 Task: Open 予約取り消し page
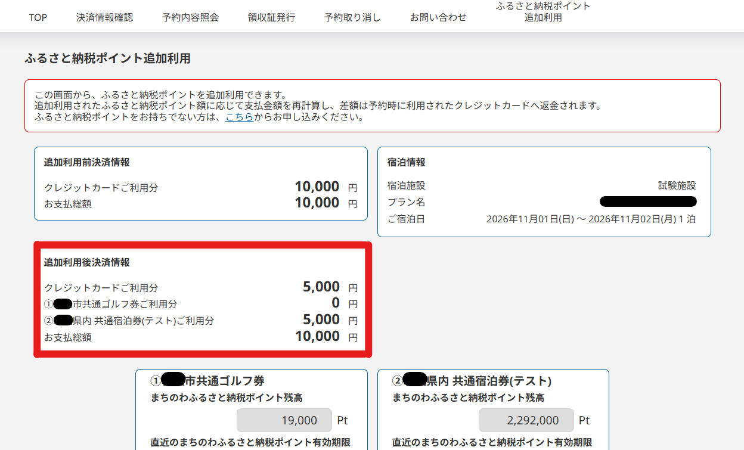[x=352, y=17]
